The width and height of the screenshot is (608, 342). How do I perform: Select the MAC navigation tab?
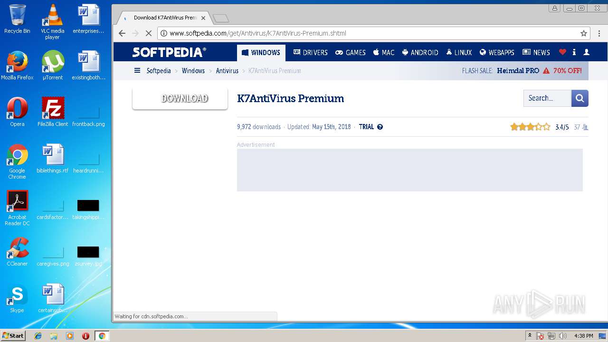[x=384, y=53]
